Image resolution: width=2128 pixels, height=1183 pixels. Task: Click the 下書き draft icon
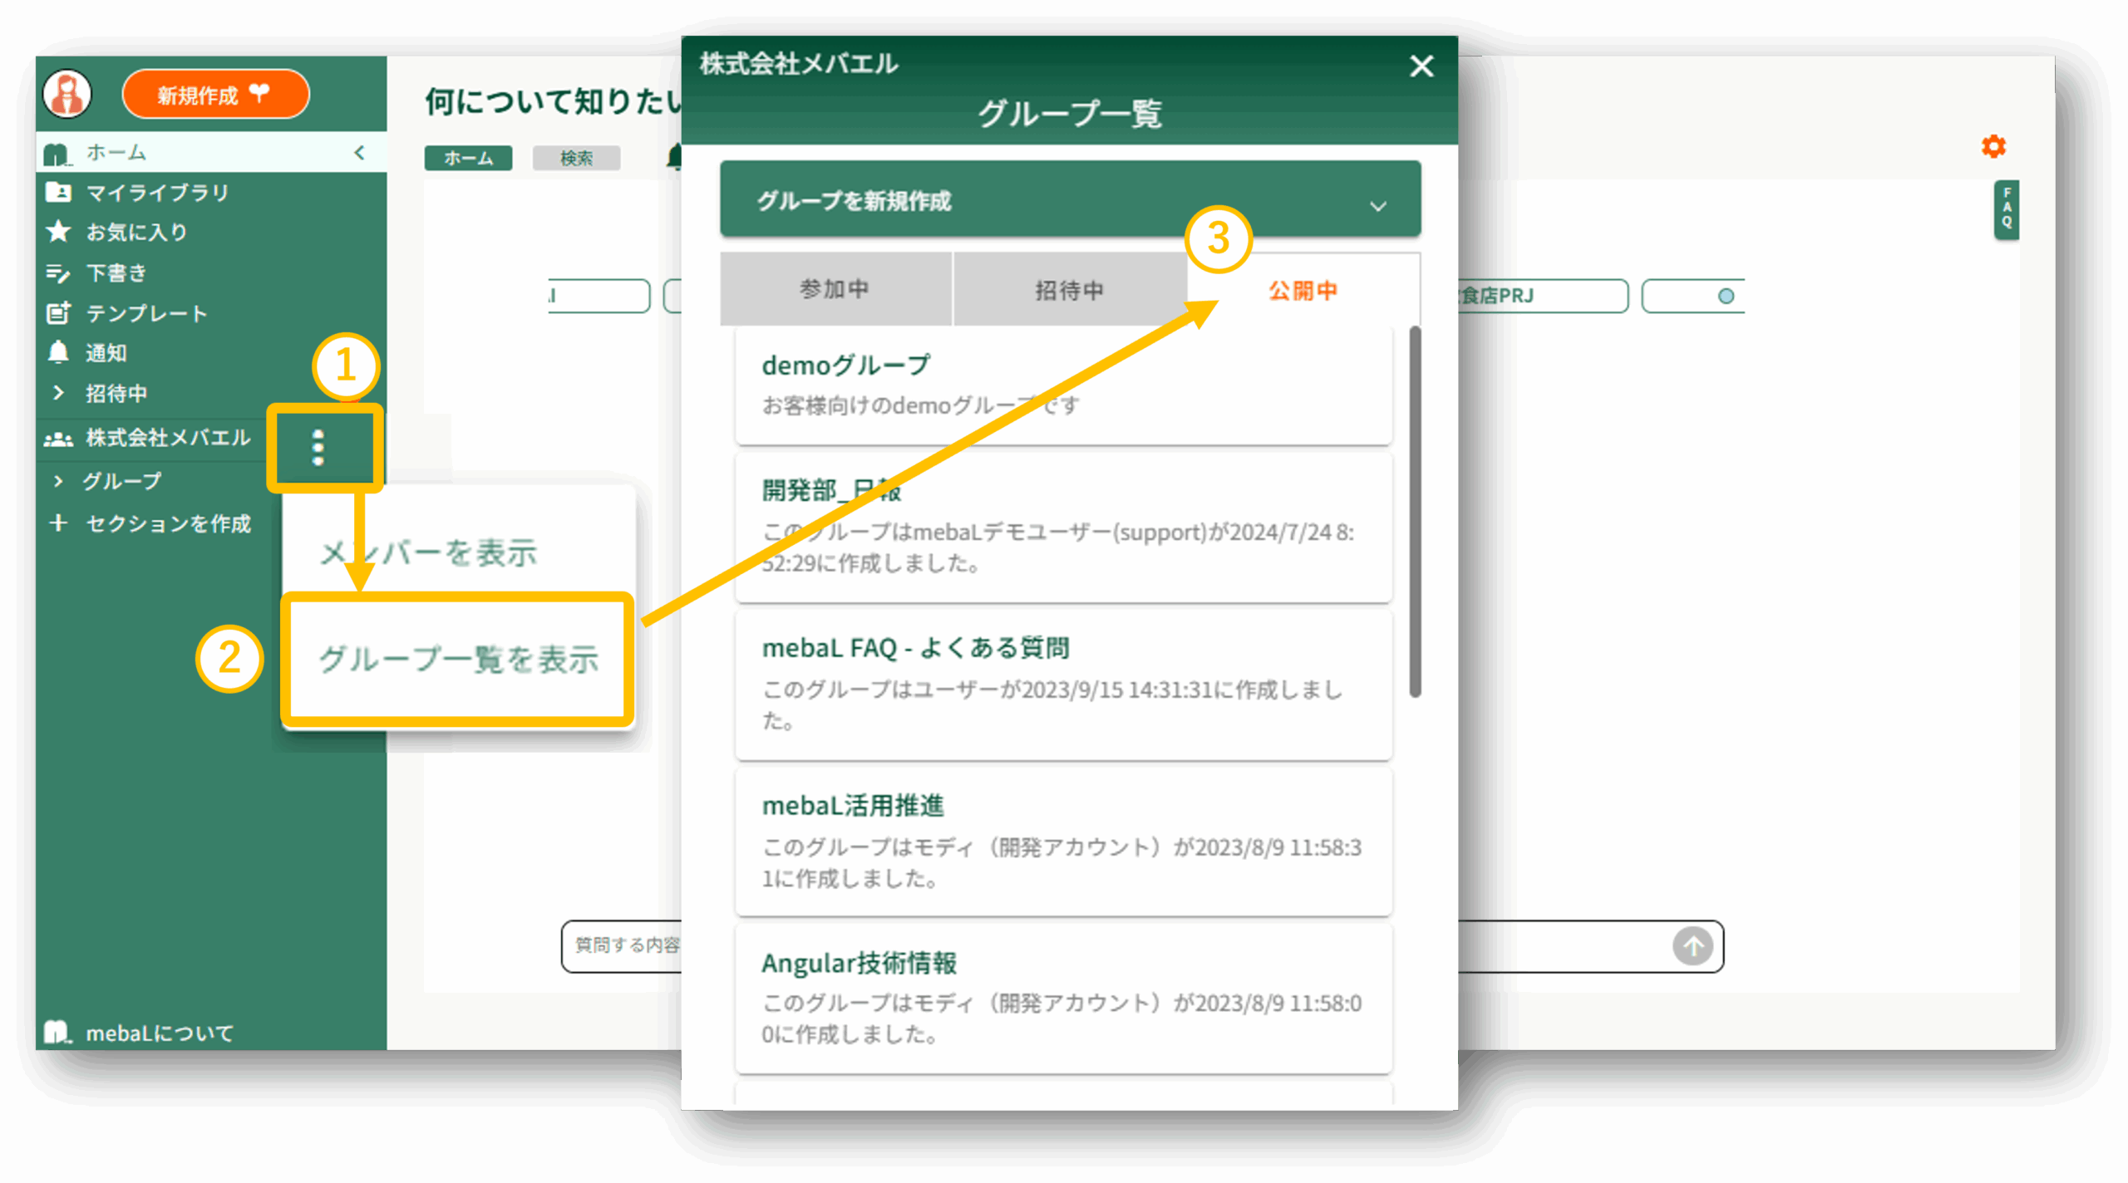58,272
